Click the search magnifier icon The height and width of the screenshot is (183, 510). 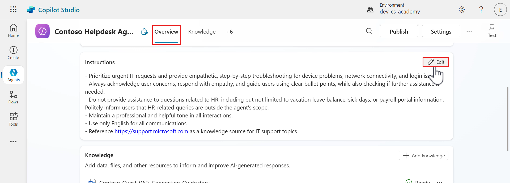pyautogui.click(x=369, y=31)
